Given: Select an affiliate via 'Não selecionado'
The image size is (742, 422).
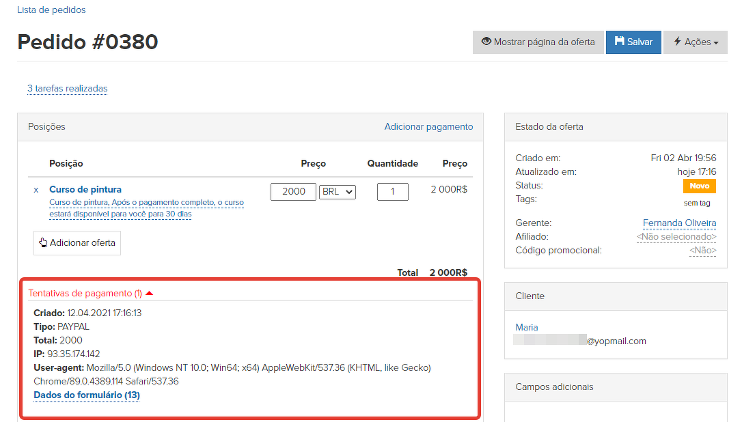Looking at the screenshot, I should [x=676, y=237].
